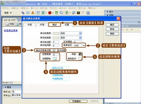Open the 边框颜色 color swatch
Screen dimensions: 141x104
55,59
